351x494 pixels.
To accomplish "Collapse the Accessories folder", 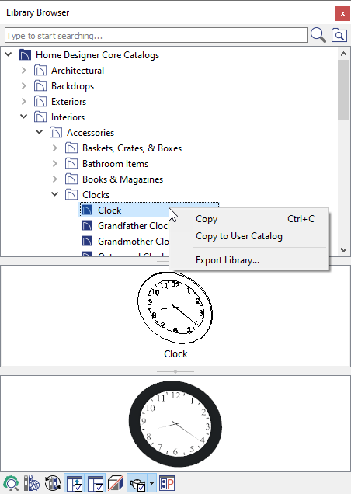I will [x=40, y=132].
